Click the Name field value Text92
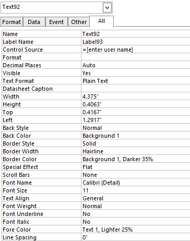The image size is (190, 241). [x=136, y=34]
